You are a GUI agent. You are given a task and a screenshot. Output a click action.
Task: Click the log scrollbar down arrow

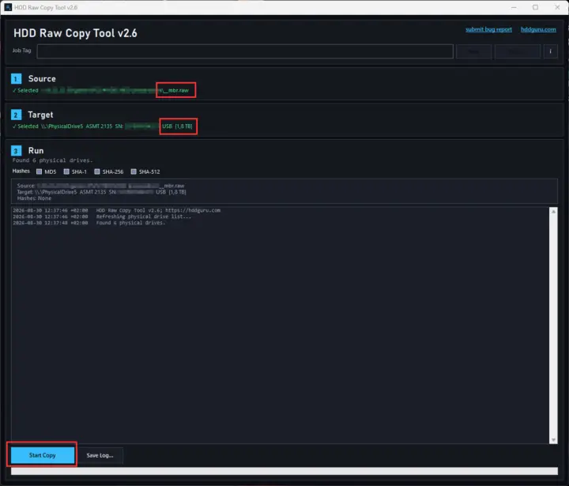(x=553, y=440)
